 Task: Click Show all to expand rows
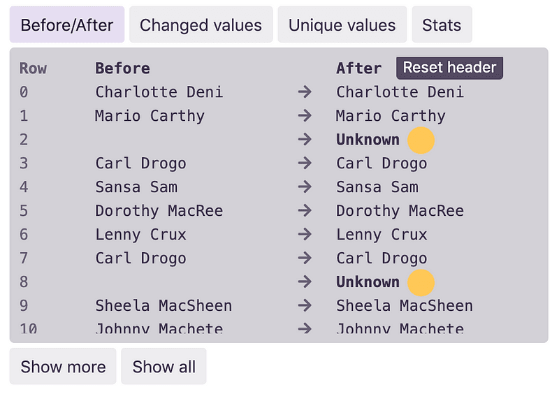(164, 366)
